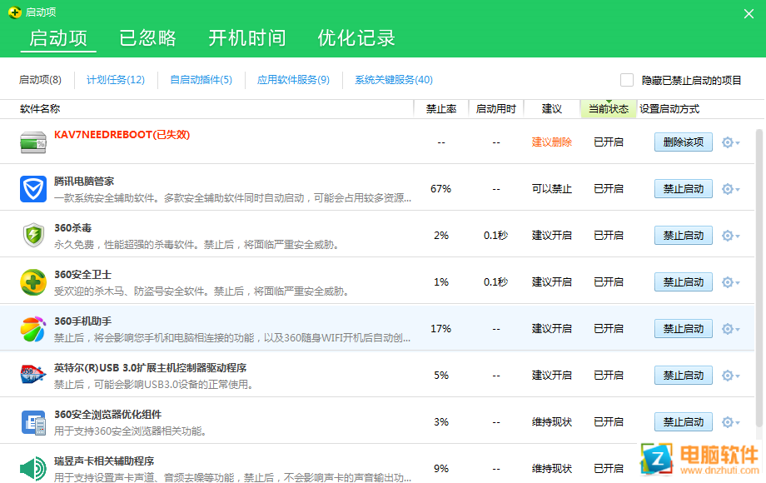The image size is (766, 483).
Task: Open gear settings menu for 英特尔 USB 3.0
Action: [x=730, y=376]
